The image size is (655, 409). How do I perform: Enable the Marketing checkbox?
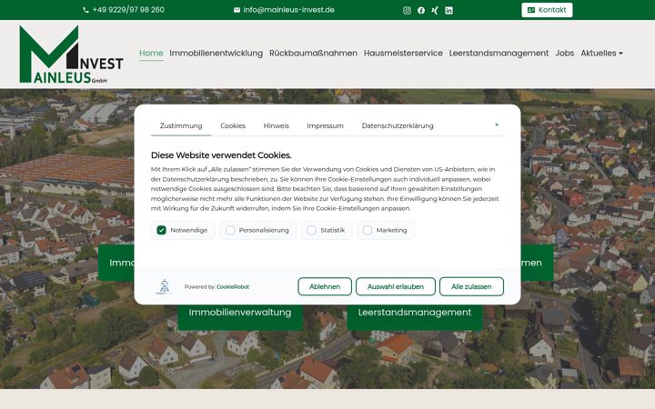[x=368, y=230]
